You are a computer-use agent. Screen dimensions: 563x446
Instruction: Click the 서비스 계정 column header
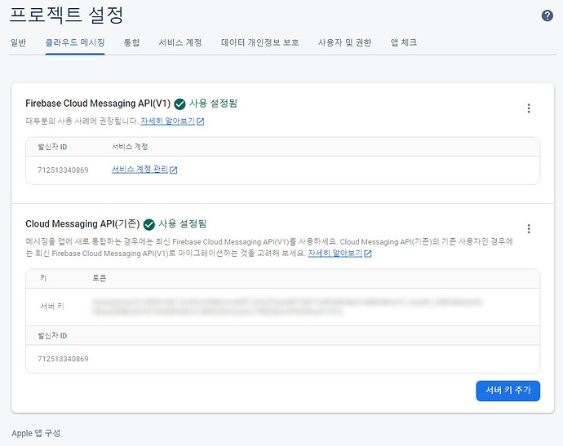pos(130,147)
